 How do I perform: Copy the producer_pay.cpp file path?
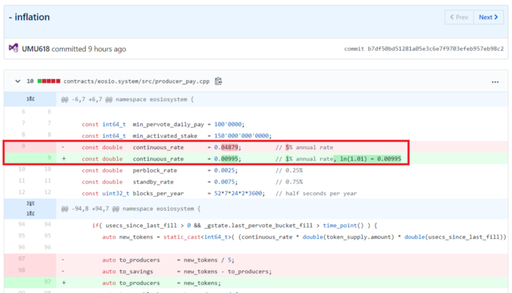[x=218, y=81]
